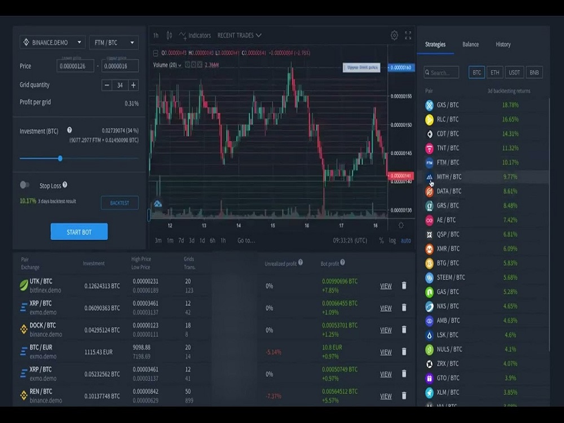The height and width of the screenshot is (423, 564).
Task: Open the Indicators menu
Action: point(195,35)
